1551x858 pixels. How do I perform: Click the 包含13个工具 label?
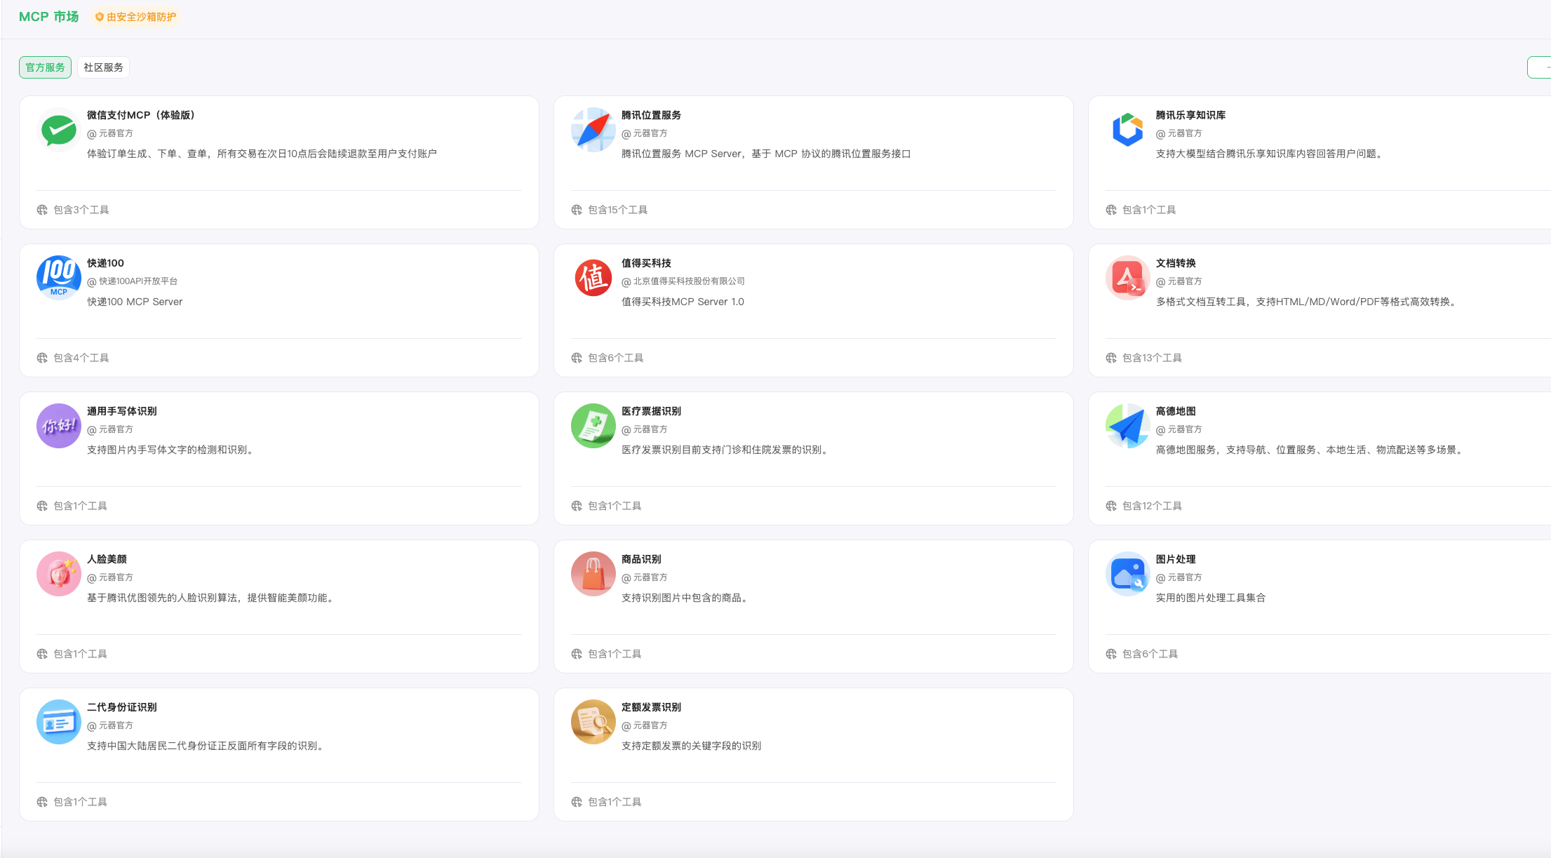[1152, 358]
